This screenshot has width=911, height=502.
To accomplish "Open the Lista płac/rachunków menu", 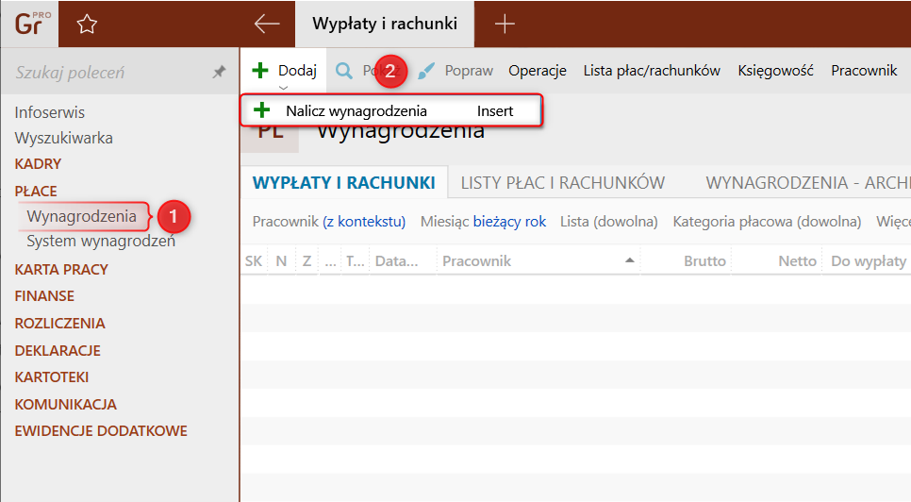I will click(652, 71).
